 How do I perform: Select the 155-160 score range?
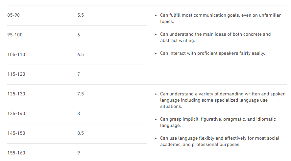[16, 153]
